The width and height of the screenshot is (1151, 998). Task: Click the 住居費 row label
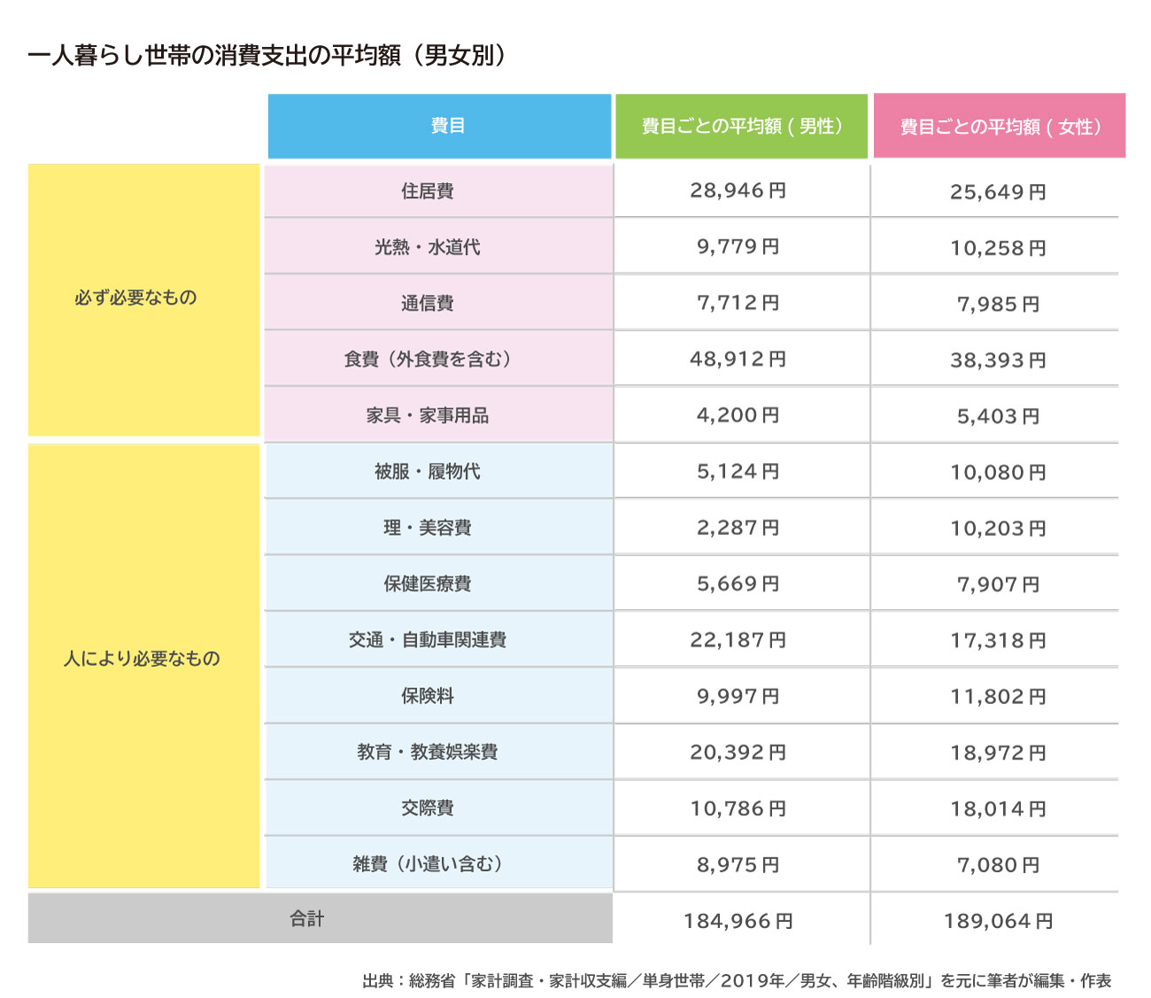[428, 191]
